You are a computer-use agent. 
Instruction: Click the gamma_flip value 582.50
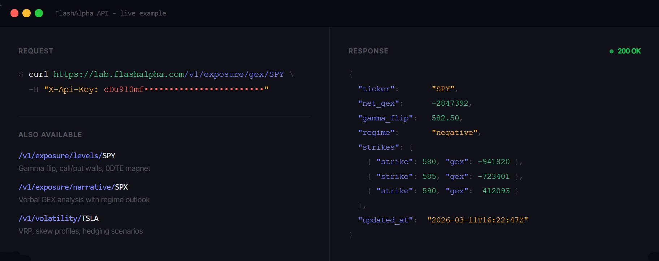(x=445, y=118)
